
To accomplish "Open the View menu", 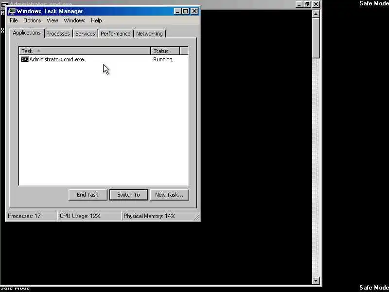I will pyautogui.click(x=52, y=20).
